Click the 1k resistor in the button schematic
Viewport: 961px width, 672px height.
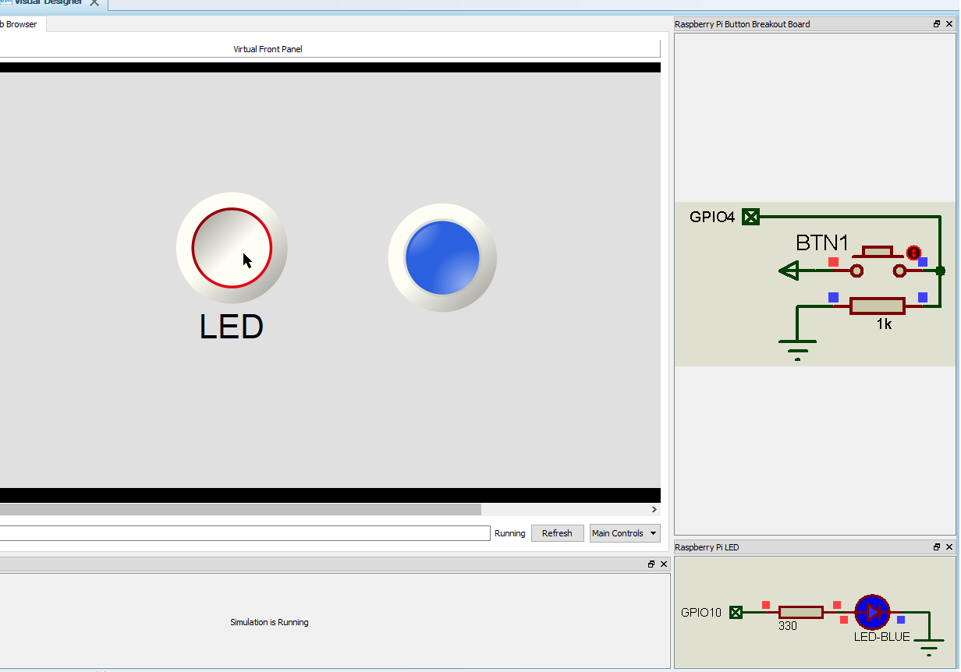tap(878, 306)
